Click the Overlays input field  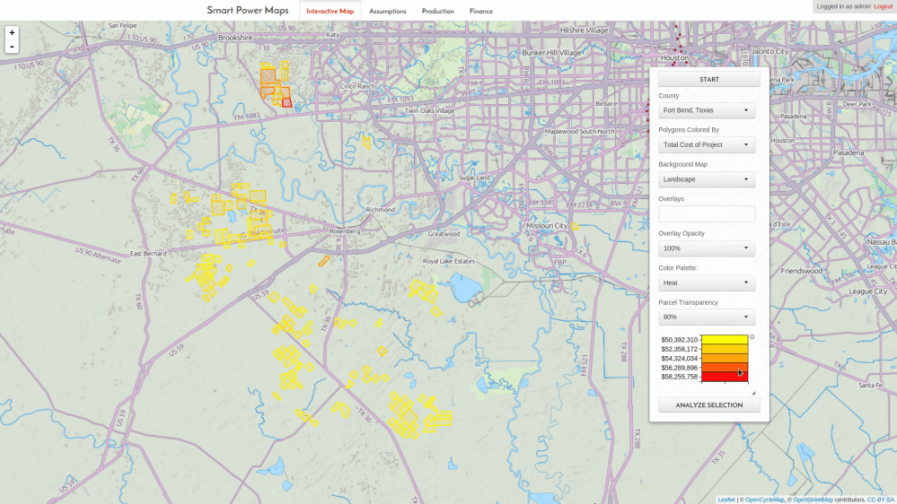(x=707, y=213)
